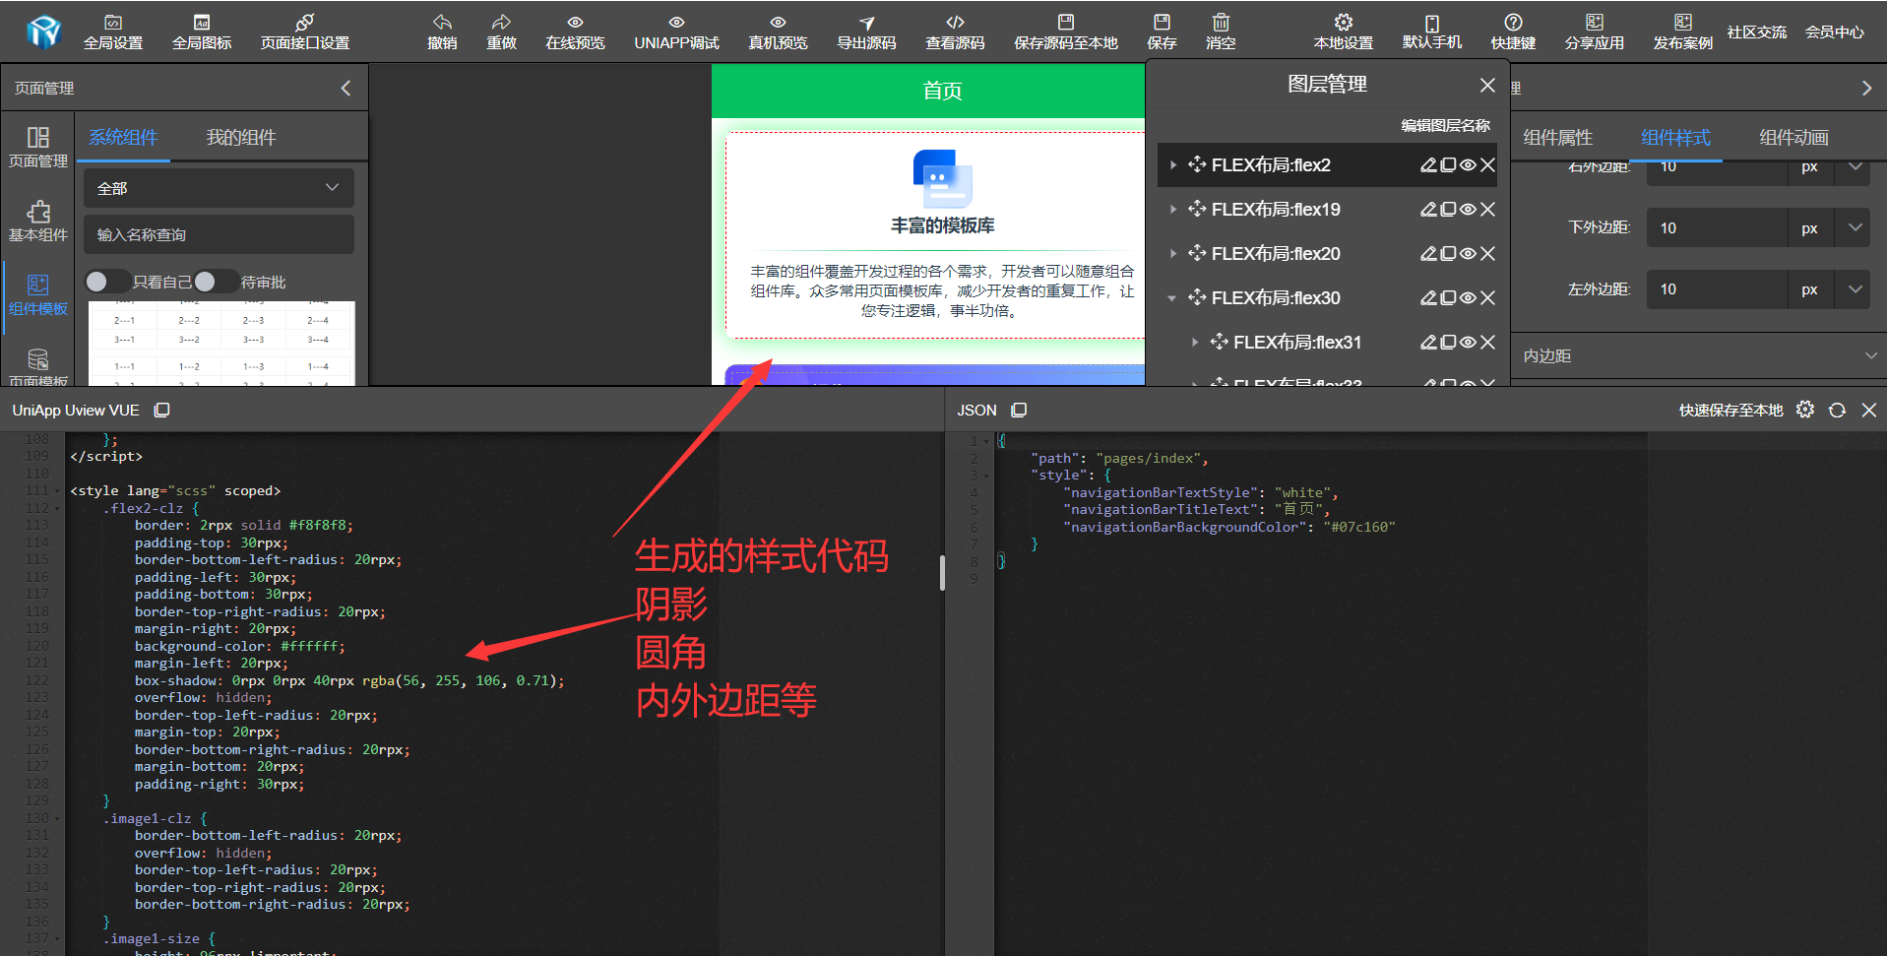1887x956 pixels.
Task: Undo with the 撤销 button
Action: click(442, 32)
